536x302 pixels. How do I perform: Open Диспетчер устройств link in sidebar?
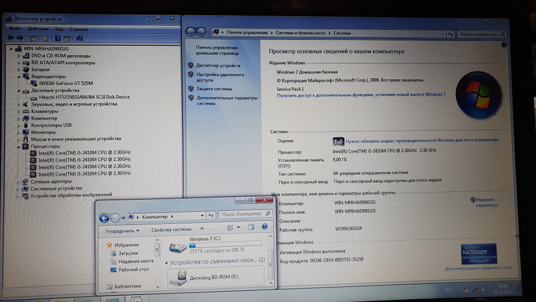tap(218, 65)
